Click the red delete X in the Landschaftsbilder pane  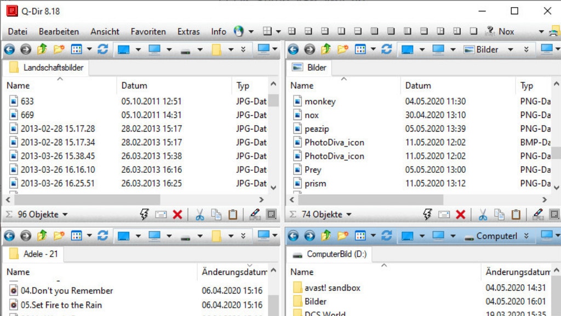click(178, 215)
